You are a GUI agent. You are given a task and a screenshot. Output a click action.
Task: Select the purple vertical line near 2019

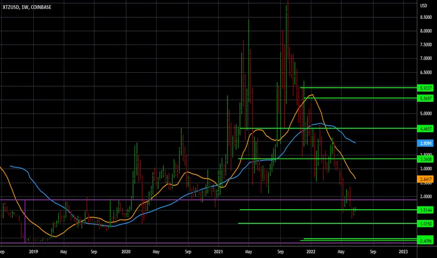pyautogui.click(x=25, y=221)
